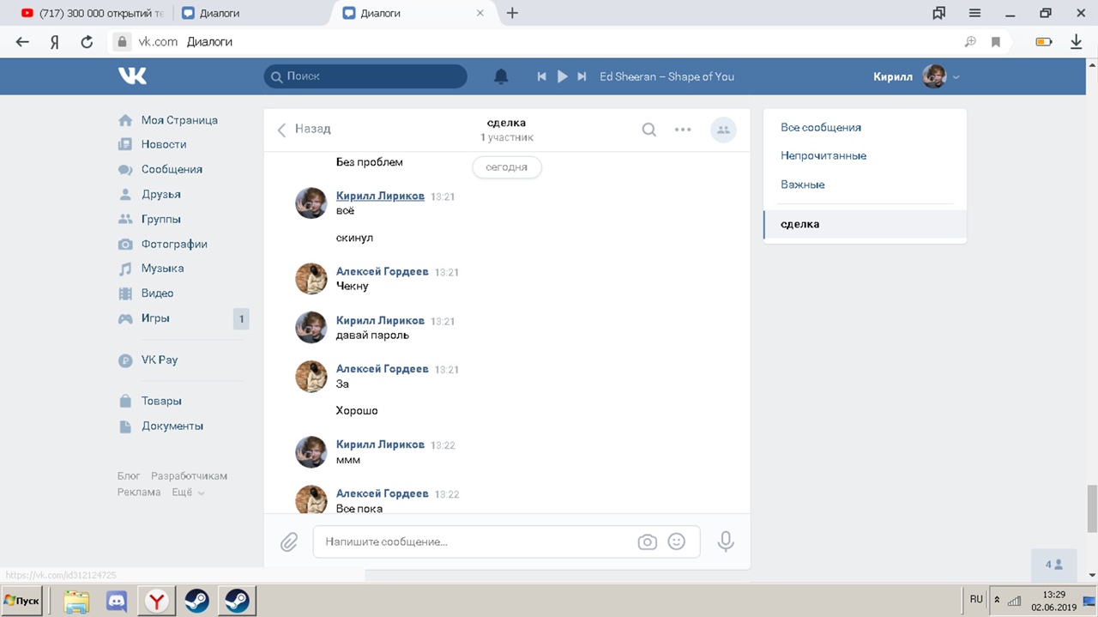Image resolution: width=1098 pixels, height=617 pixels.
Task: Go to previous track in player
Action: click(x=542, y=76)
